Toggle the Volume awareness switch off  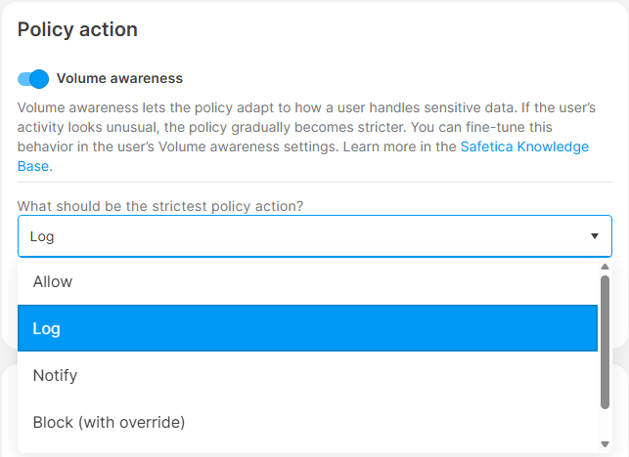tap(32, 79)
